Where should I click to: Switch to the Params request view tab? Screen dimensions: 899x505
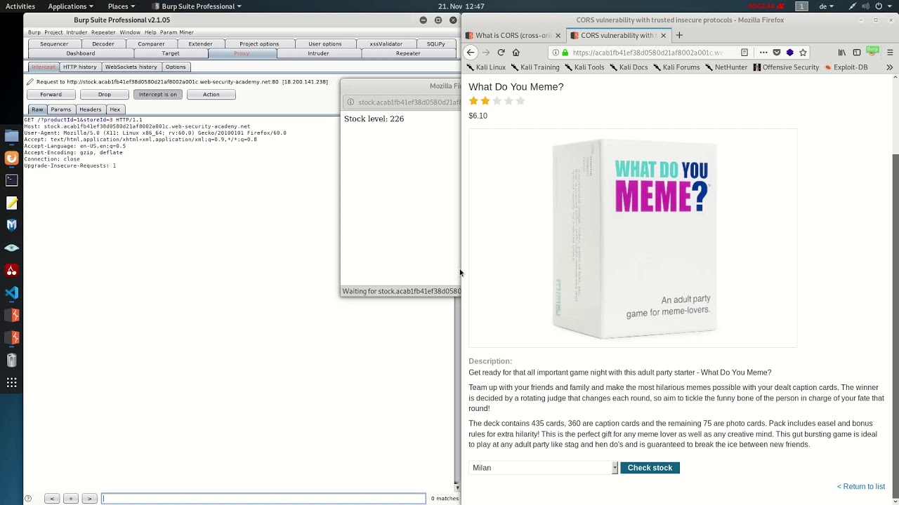tap(61, 109)
